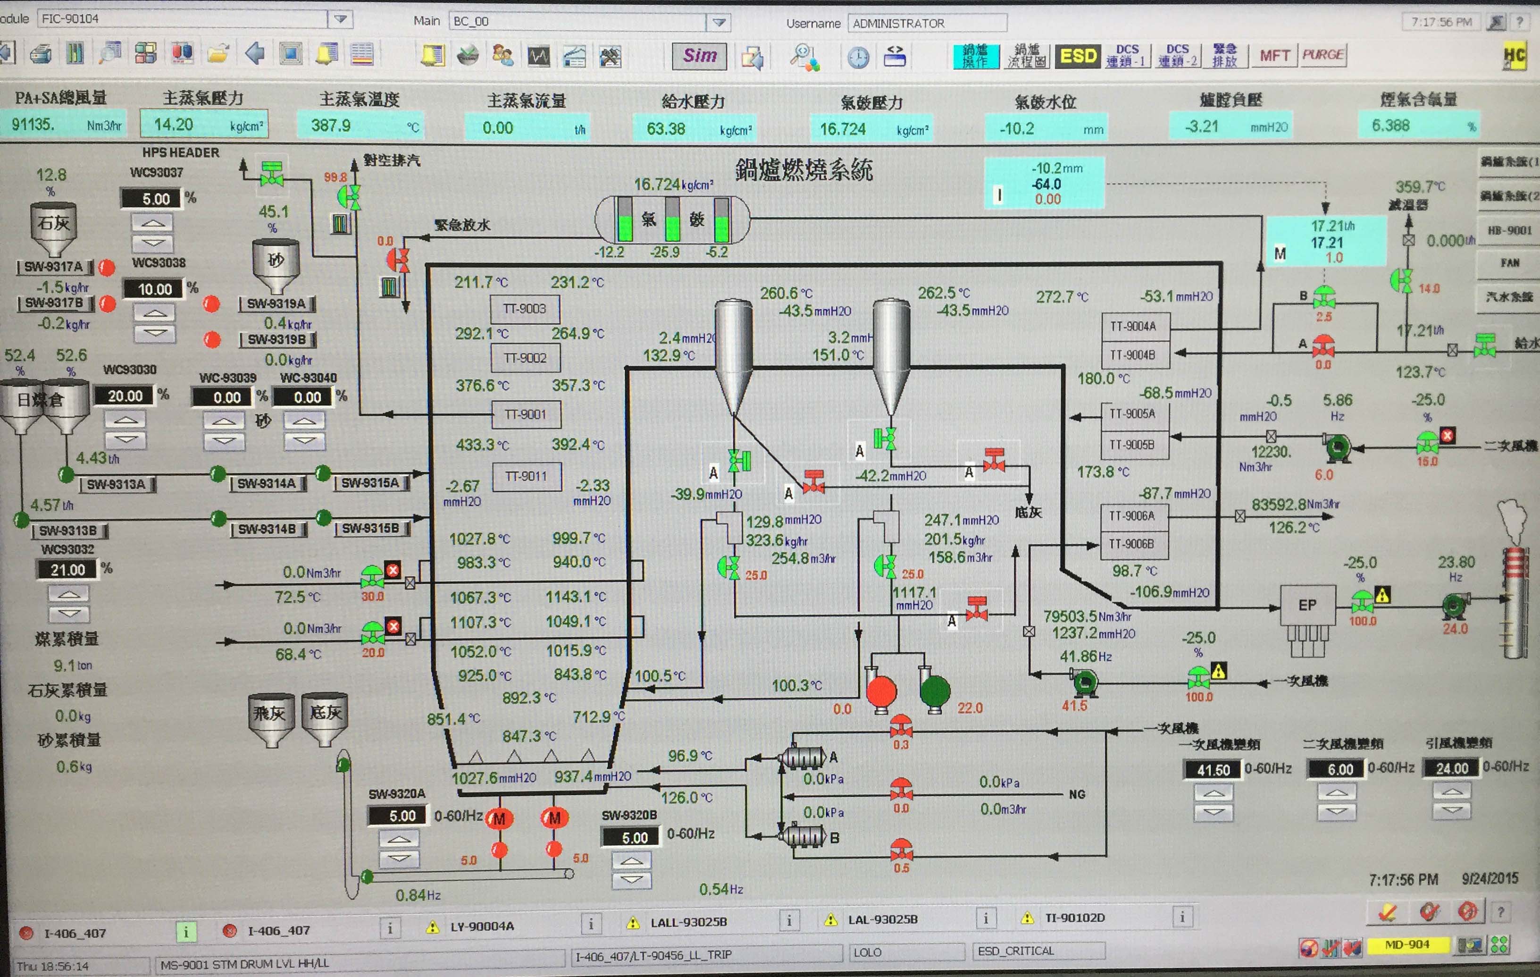Open the hammer and wrench tools icon
Image resolution: width=1540 pixels, height=977 pixels.
(610, 57)
